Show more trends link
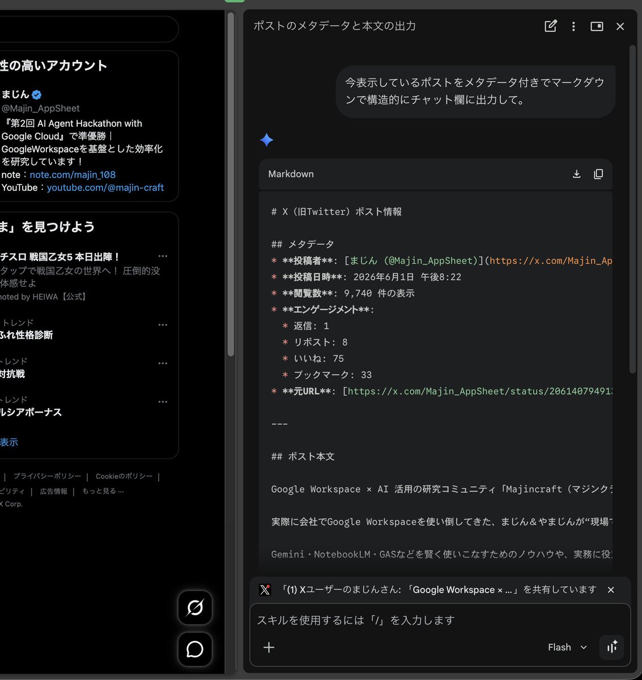The height and width of the screenshot is (680, 642). click(8, 442)
